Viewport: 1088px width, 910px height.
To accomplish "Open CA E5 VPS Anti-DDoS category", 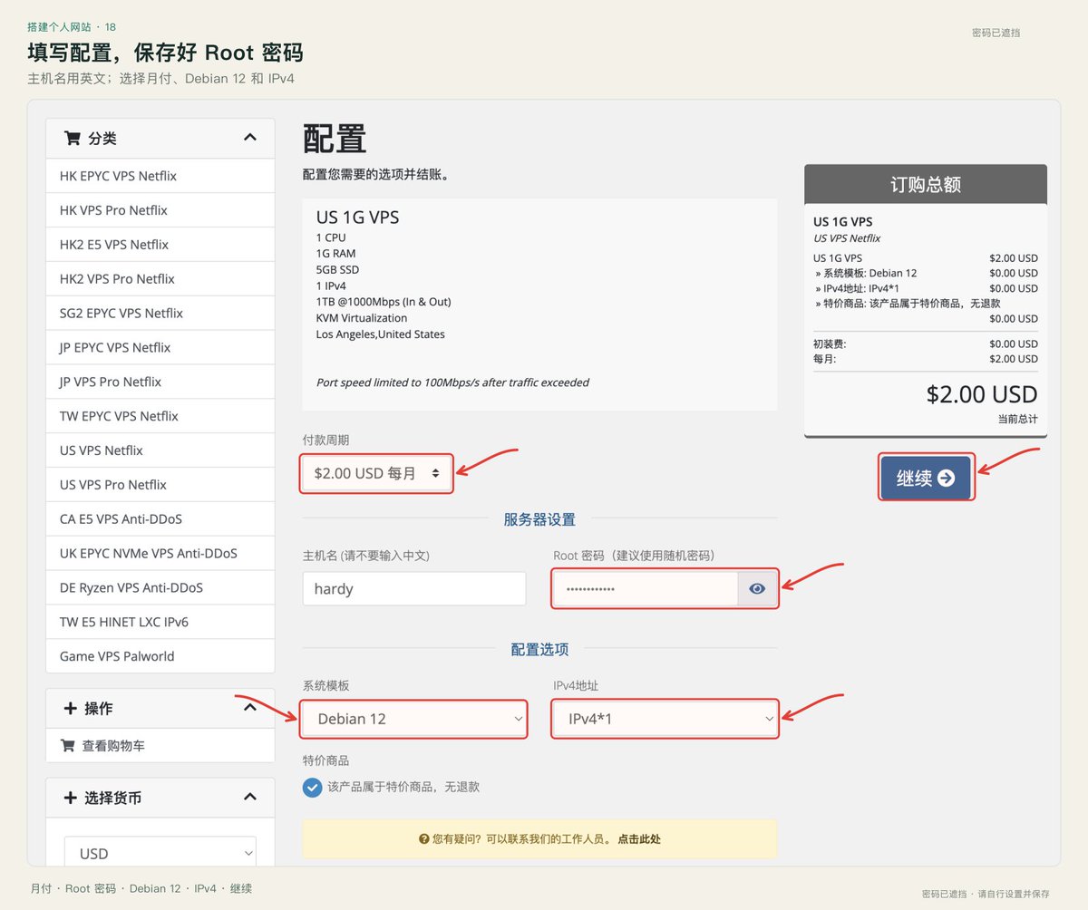I will click(160, 519).
